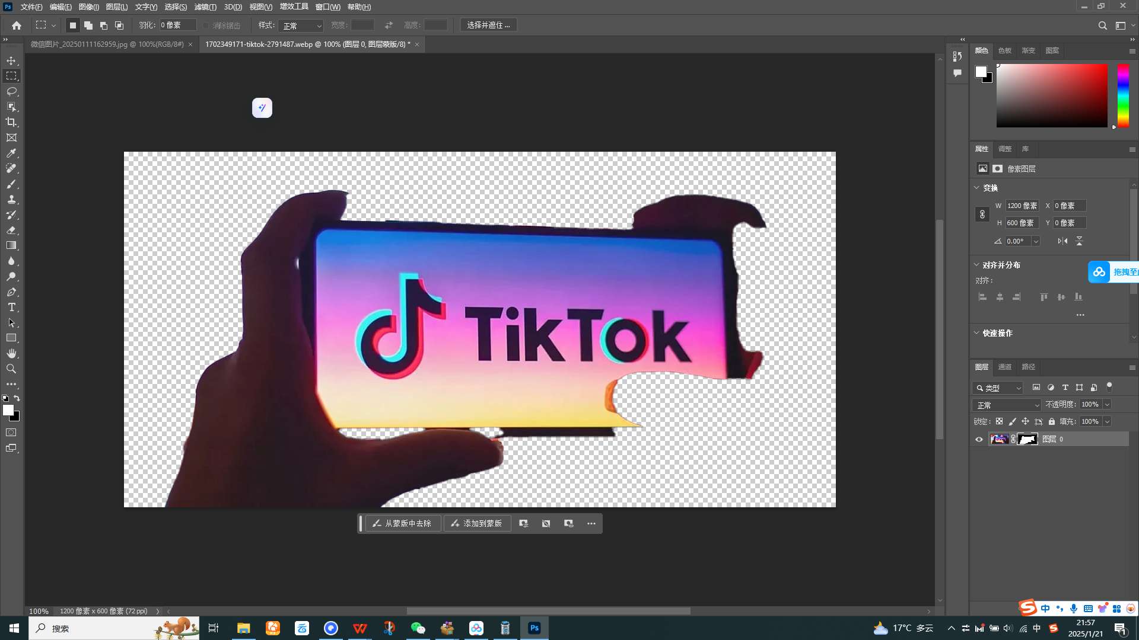Screen dimensions: 1139x640
Task: Select the Blur tool
Action: point(11,261)
